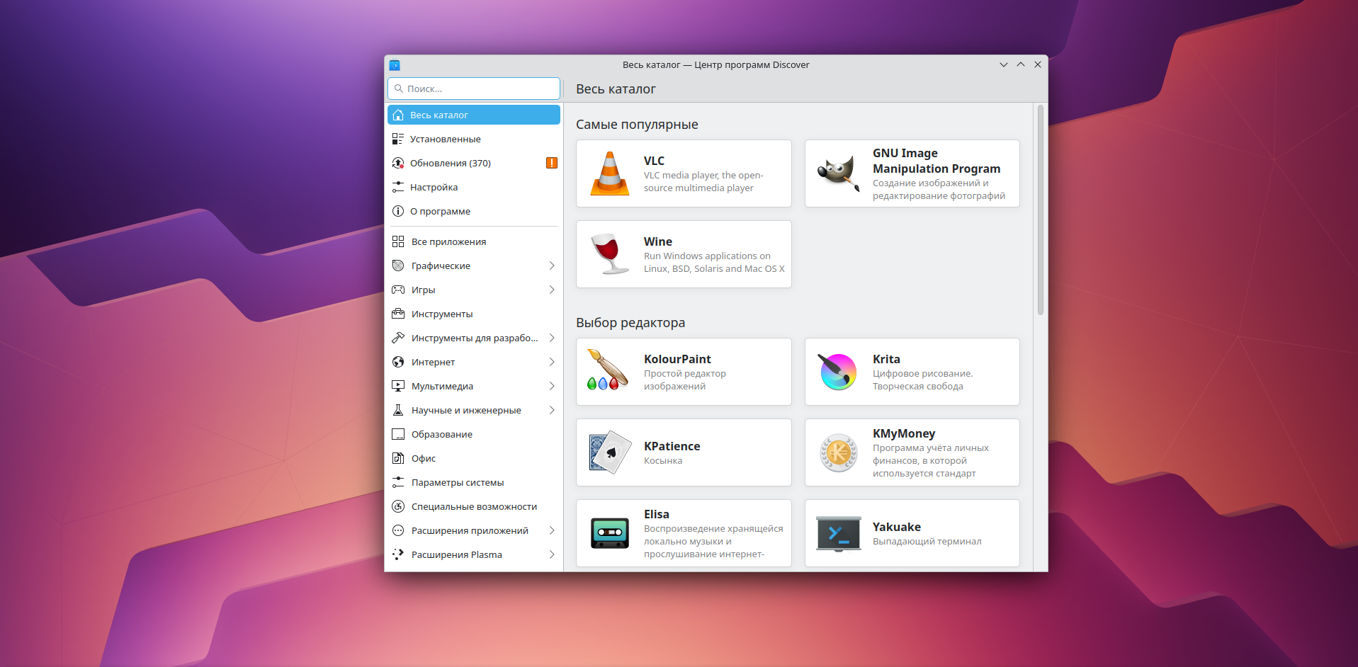The width and height of the screenshot is (1358, 667).
Task: Open the Krita app title
Action: tap(886, 359)
